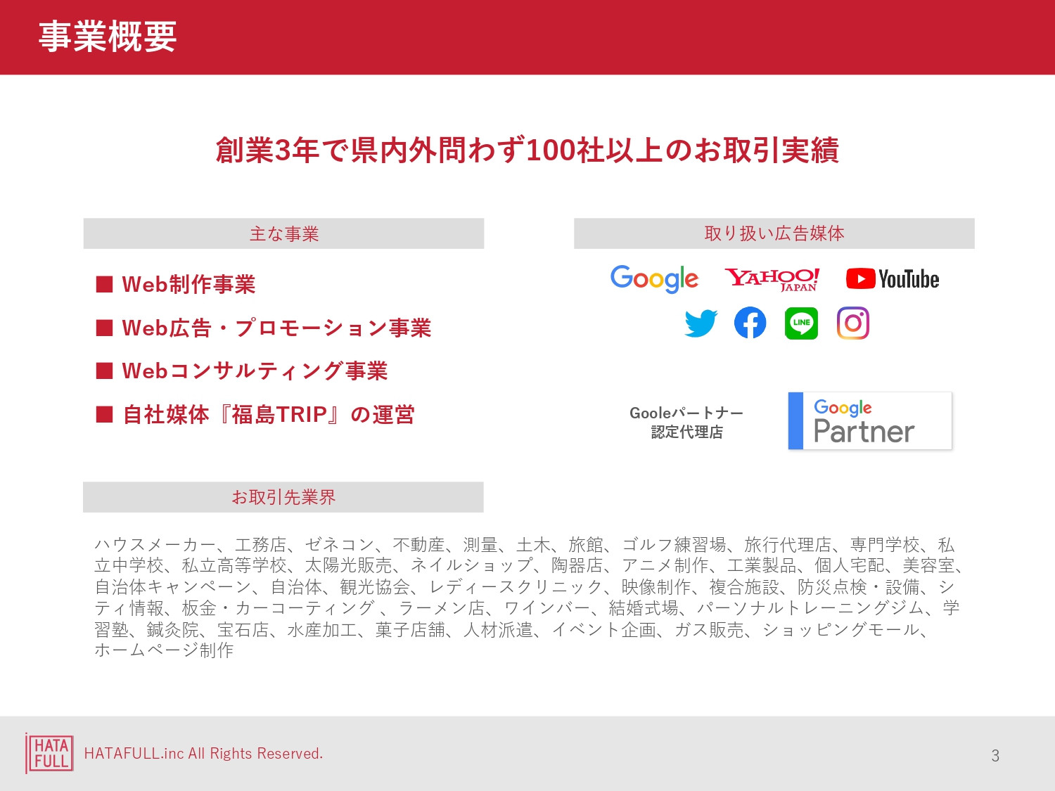Select the Web広告・プロモーション事業 bullet marker
This screenshot has height=791, width=1055.
[103, 328]
